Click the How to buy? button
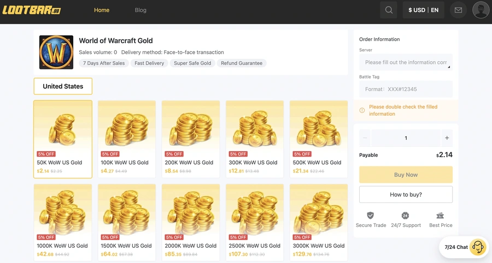 (x=406, y=194)
